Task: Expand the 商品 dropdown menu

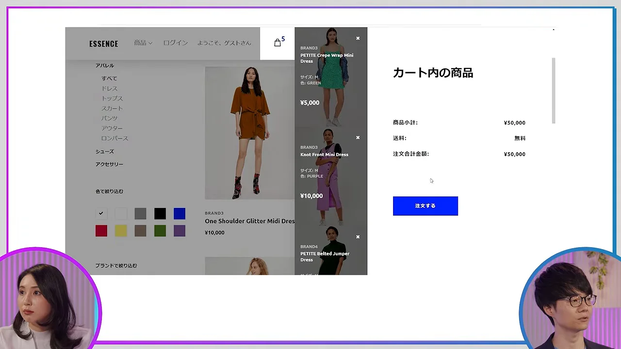Action: tap(143, 43)
